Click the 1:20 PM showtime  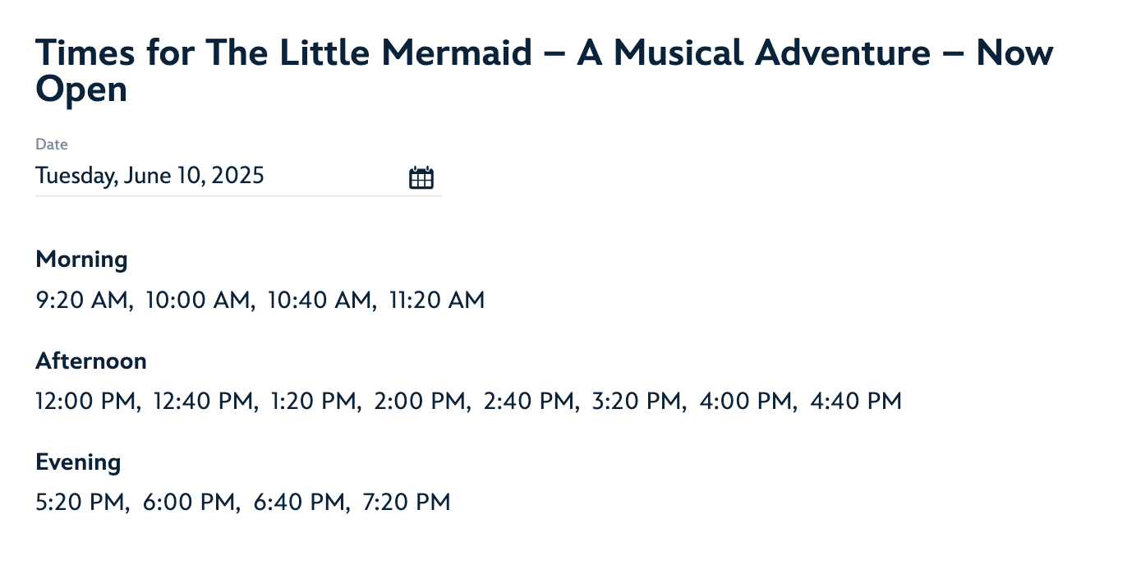point(313,402)
